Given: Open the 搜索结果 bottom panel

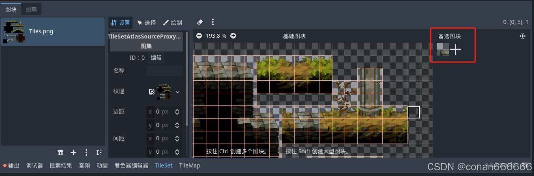Looking at the screenshot, I should point(61,165).
